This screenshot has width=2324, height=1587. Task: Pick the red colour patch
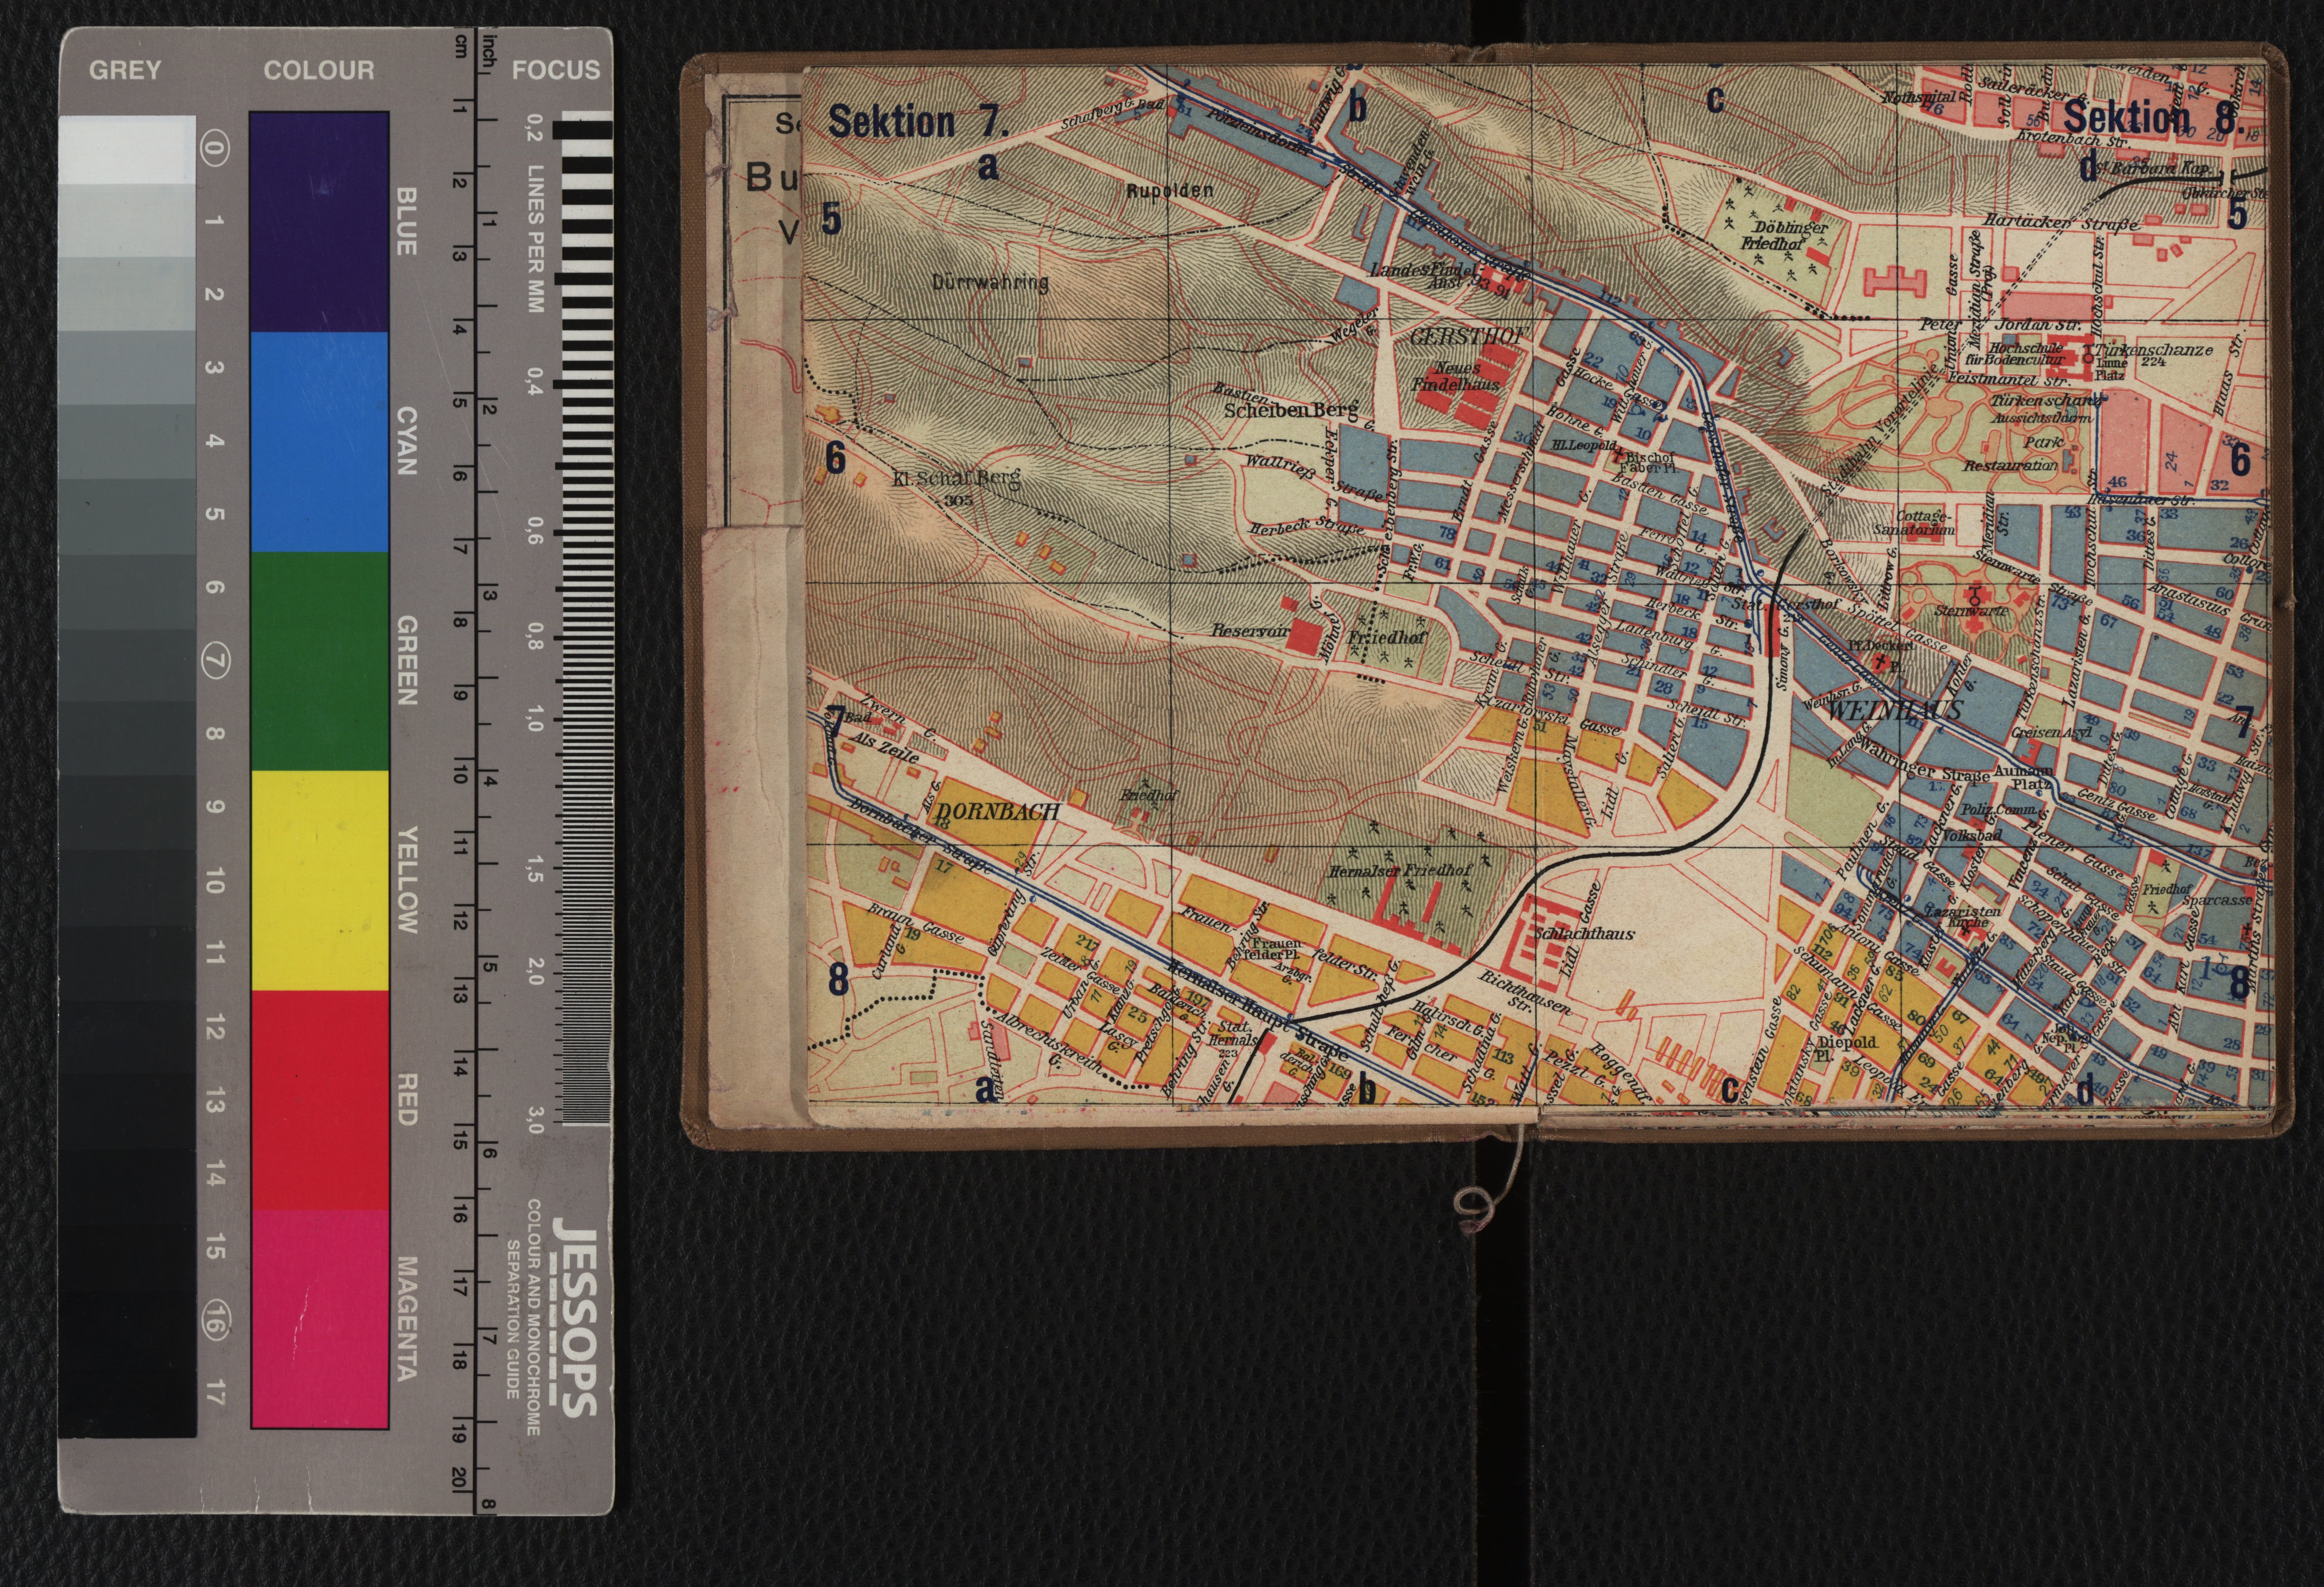tap(319, 1100)
